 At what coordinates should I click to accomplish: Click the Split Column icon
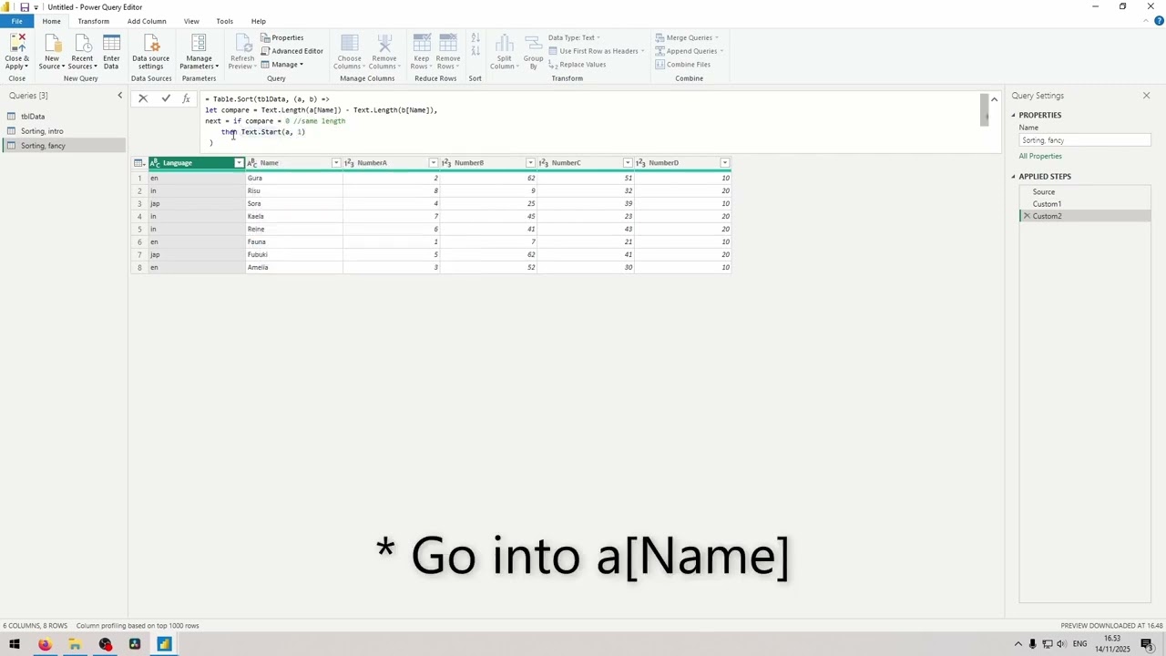point(505,44)
